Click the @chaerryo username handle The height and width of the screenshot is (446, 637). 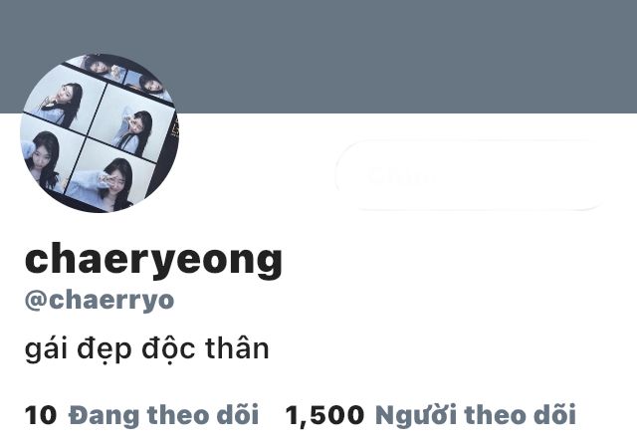[100, 301]
